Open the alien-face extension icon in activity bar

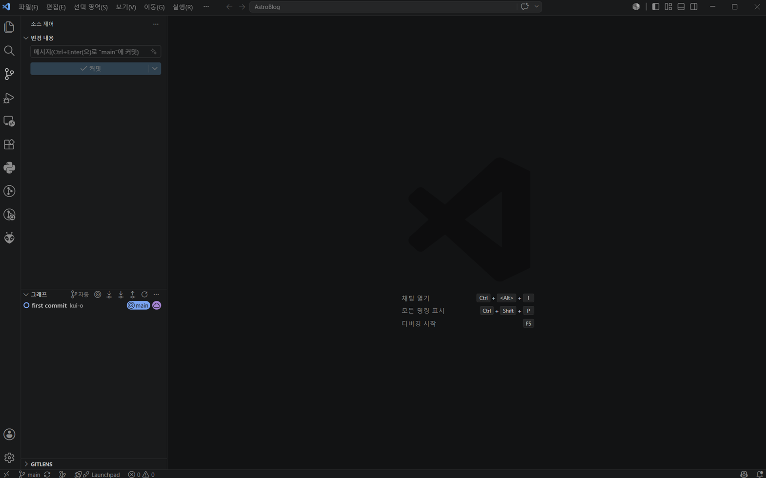pos(9,238)
